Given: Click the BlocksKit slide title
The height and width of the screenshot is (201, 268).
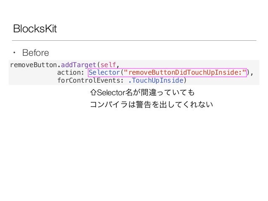Looking at the screenshot, I should [x=35, y=29].
